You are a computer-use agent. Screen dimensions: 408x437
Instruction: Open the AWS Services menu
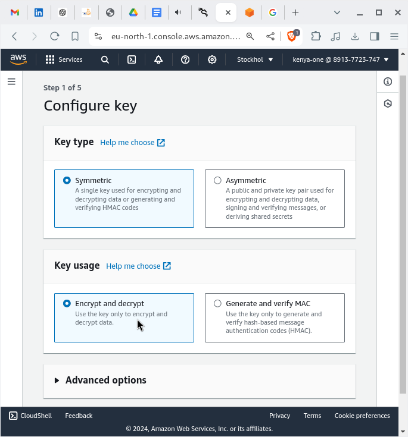[64, 59]
